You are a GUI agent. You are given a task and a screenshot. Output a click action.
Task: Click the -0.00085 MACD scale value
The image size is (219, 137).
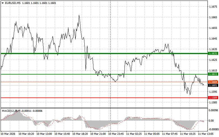(213, 129)
